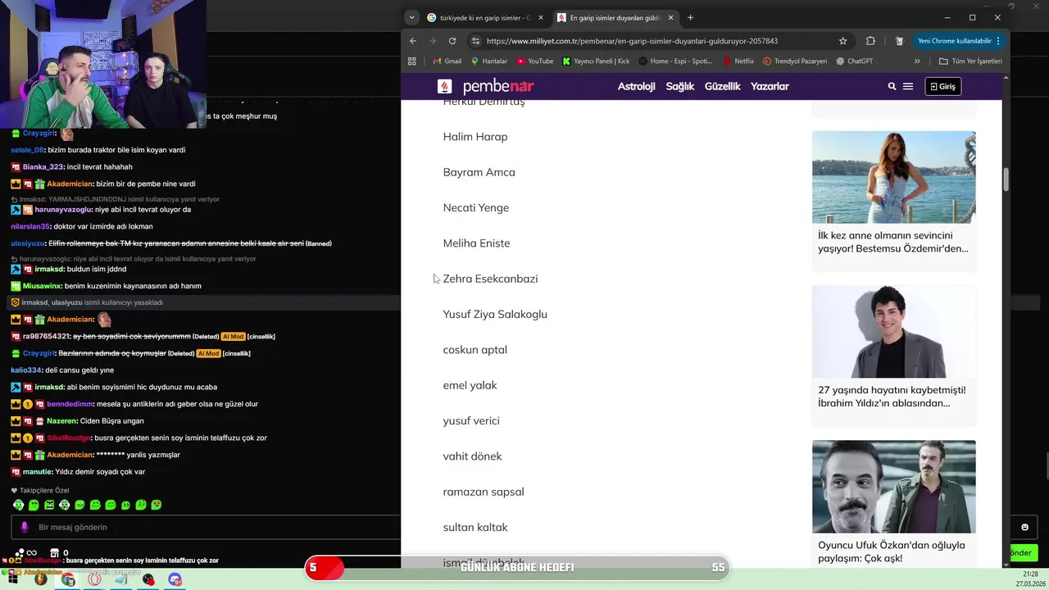1049x590 pixels.
Task: Reload the milliyet.com.tr page
Action: [452, 41]
